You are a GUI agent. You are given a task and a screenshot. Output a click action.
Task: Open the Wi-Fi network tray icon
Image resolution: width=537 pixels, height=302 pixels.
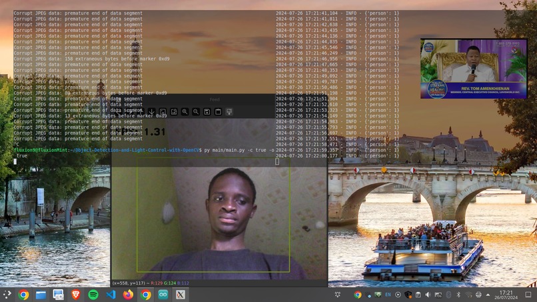(x=468, y=295)
